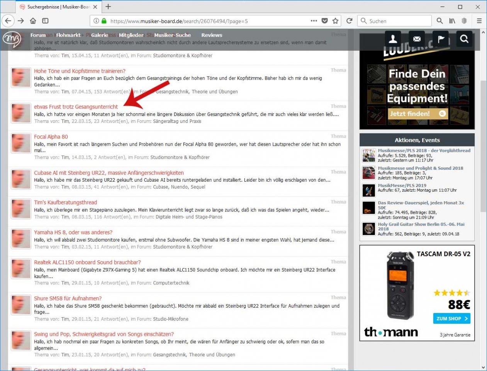487x371 pixels.
Task: Open thread 'etwas Frust trotz Gesangsunterricht'
Action: (x=76, y=107)
